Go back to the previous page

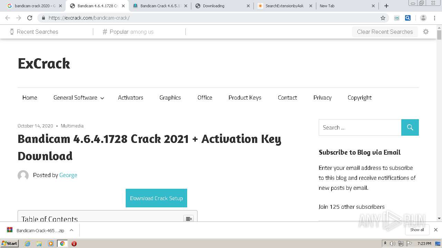[x=8, y=18]
